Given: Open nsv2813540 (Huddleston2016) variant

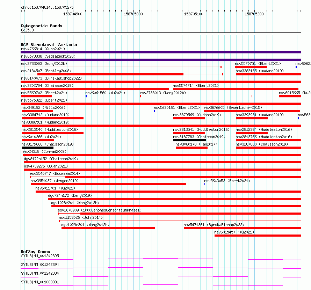Looking at the screenshot, I should tap(50, 129).
